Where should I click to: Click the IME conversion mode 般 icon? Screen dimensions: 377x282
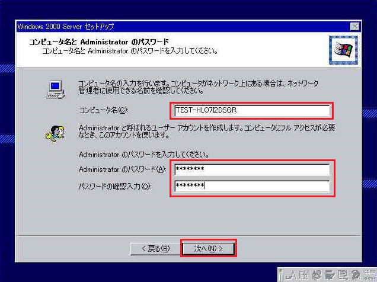point(303,275)
